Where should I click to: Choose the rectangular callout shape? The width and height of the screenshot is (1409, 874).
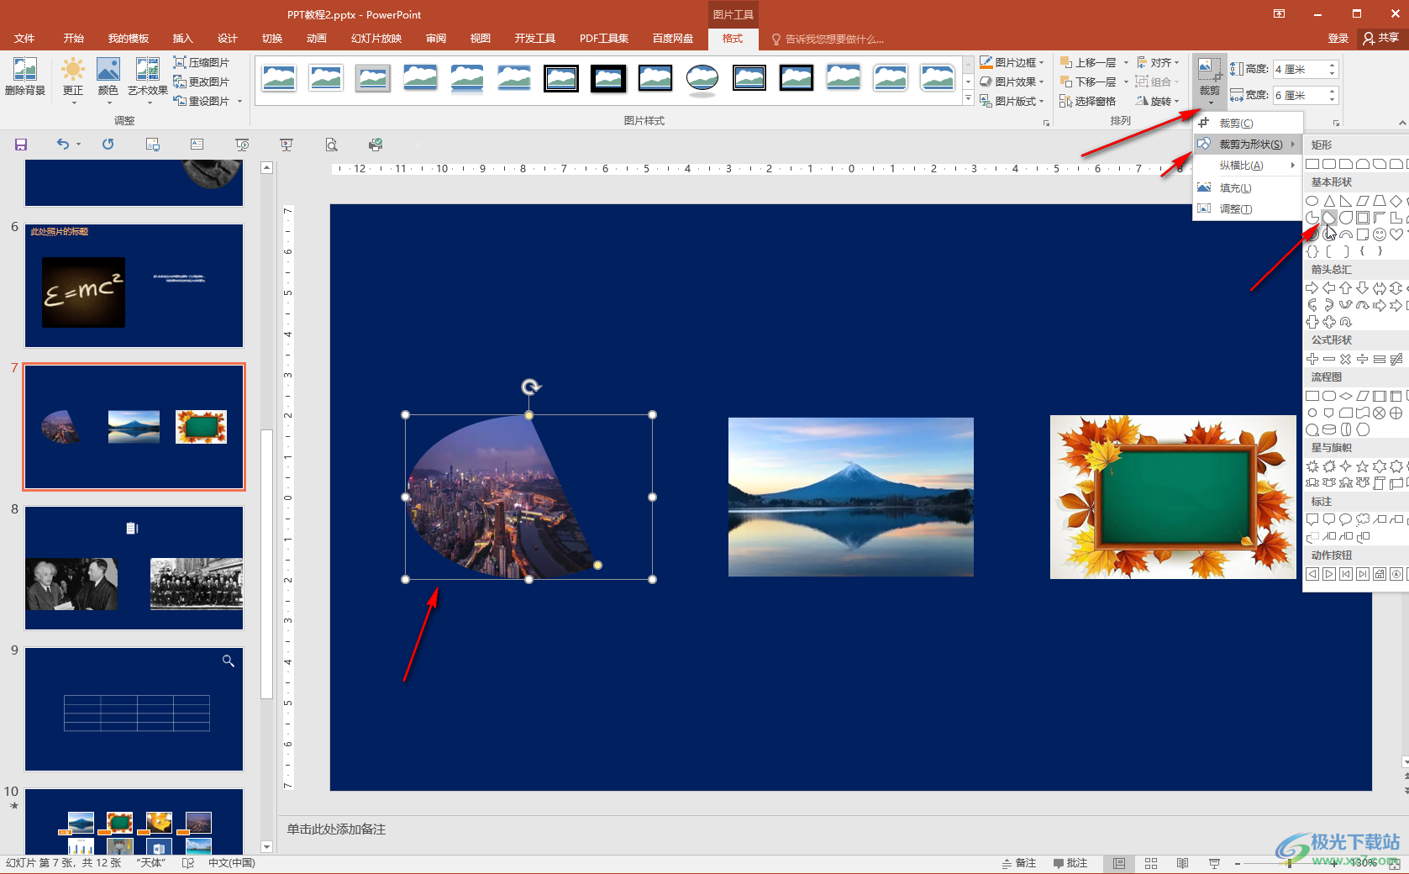[1312, 520]
